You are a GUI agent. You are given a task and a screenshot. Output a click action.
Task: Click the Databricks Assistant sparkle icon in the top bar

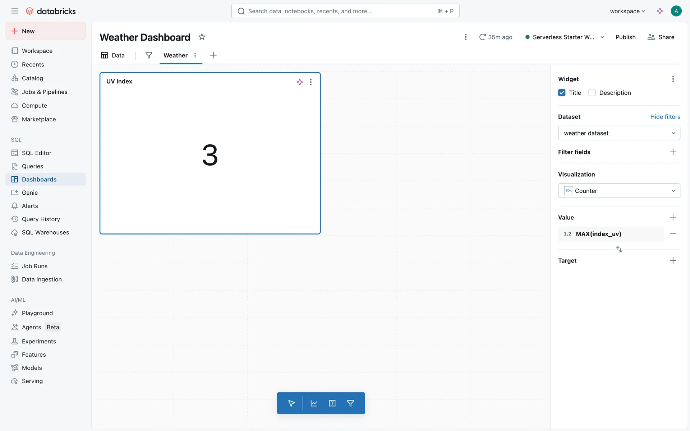660,11
